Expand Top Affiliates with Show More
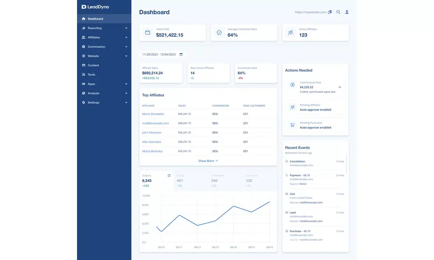Viewport: 434px width, 260px height. tap(208, 161)
